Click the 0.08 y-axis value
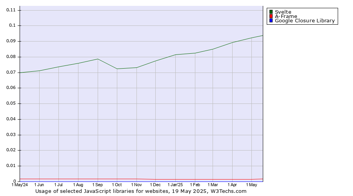The width and height of the screenshot is (353, 196). [11, 57]
